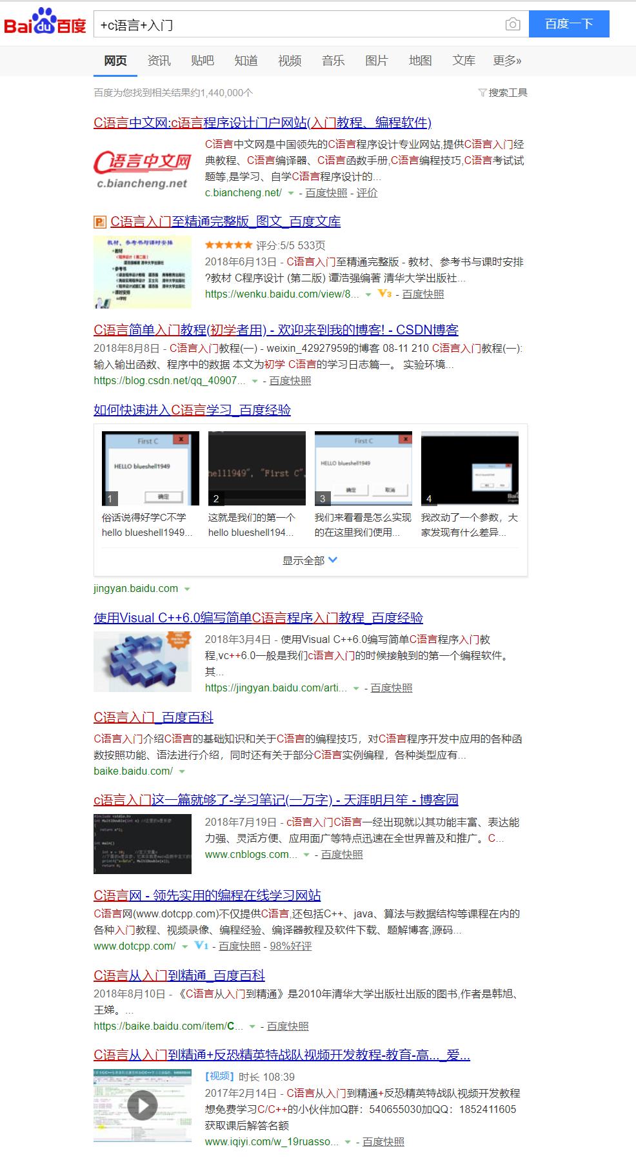The width and height of the screenshot is (636, 1162).
Task: Switch to the 音乐 tab
Action: [x=333, y=61]
